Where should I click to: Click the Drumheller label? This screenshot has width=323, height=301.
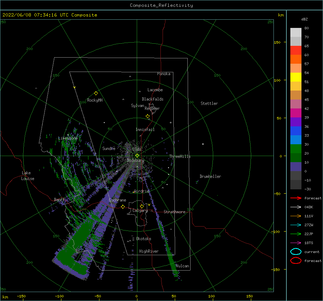pos(210,176)
